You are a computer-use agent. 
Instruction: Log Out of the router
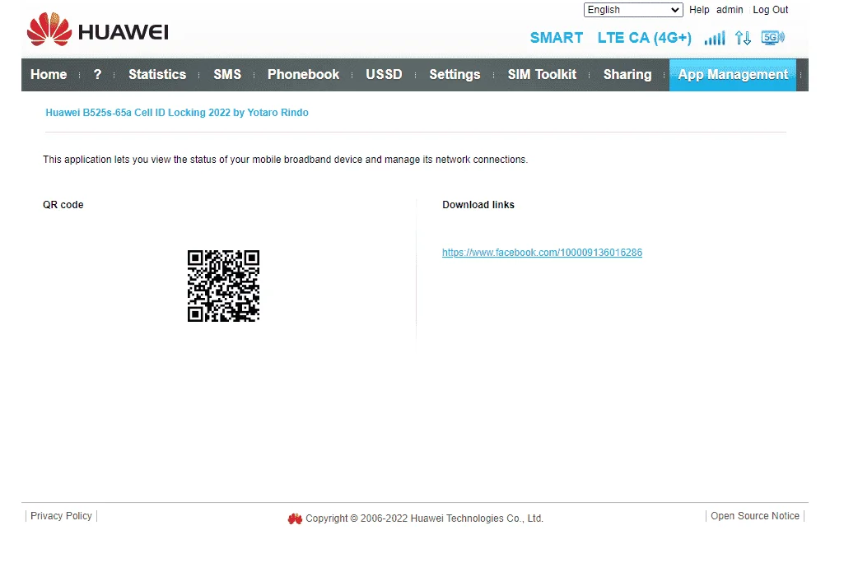click(771, 10)
